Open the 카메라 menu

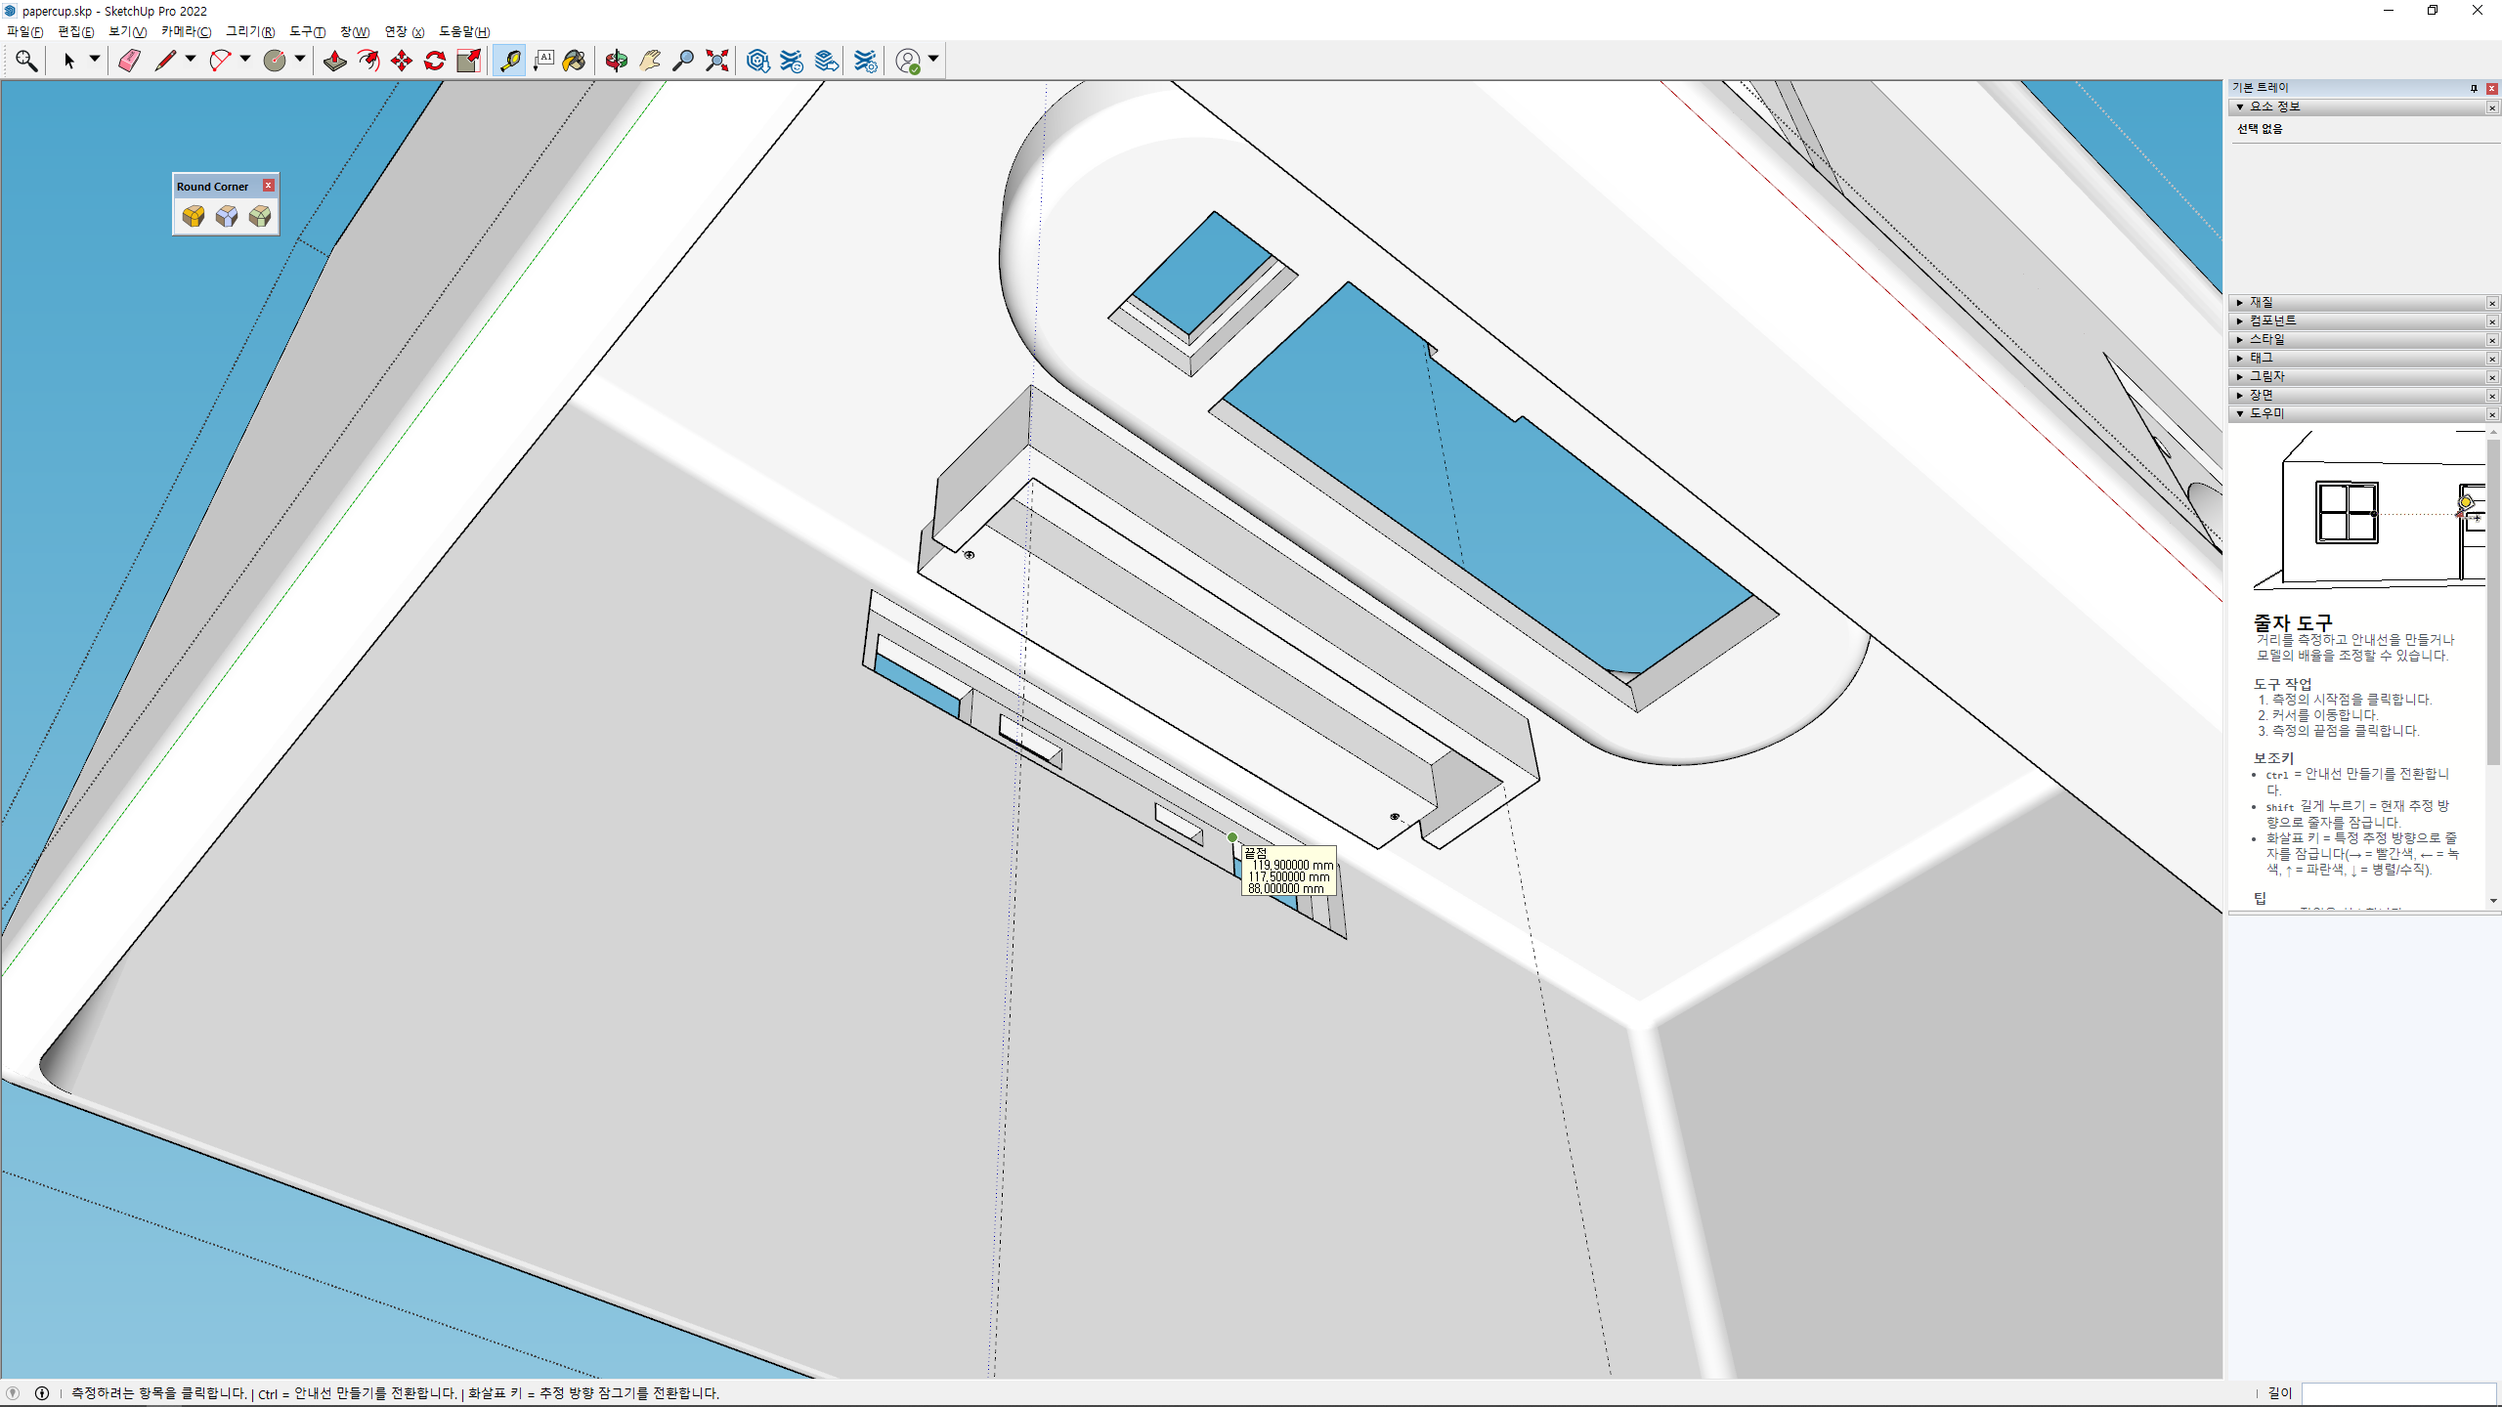tap(186, 32)
